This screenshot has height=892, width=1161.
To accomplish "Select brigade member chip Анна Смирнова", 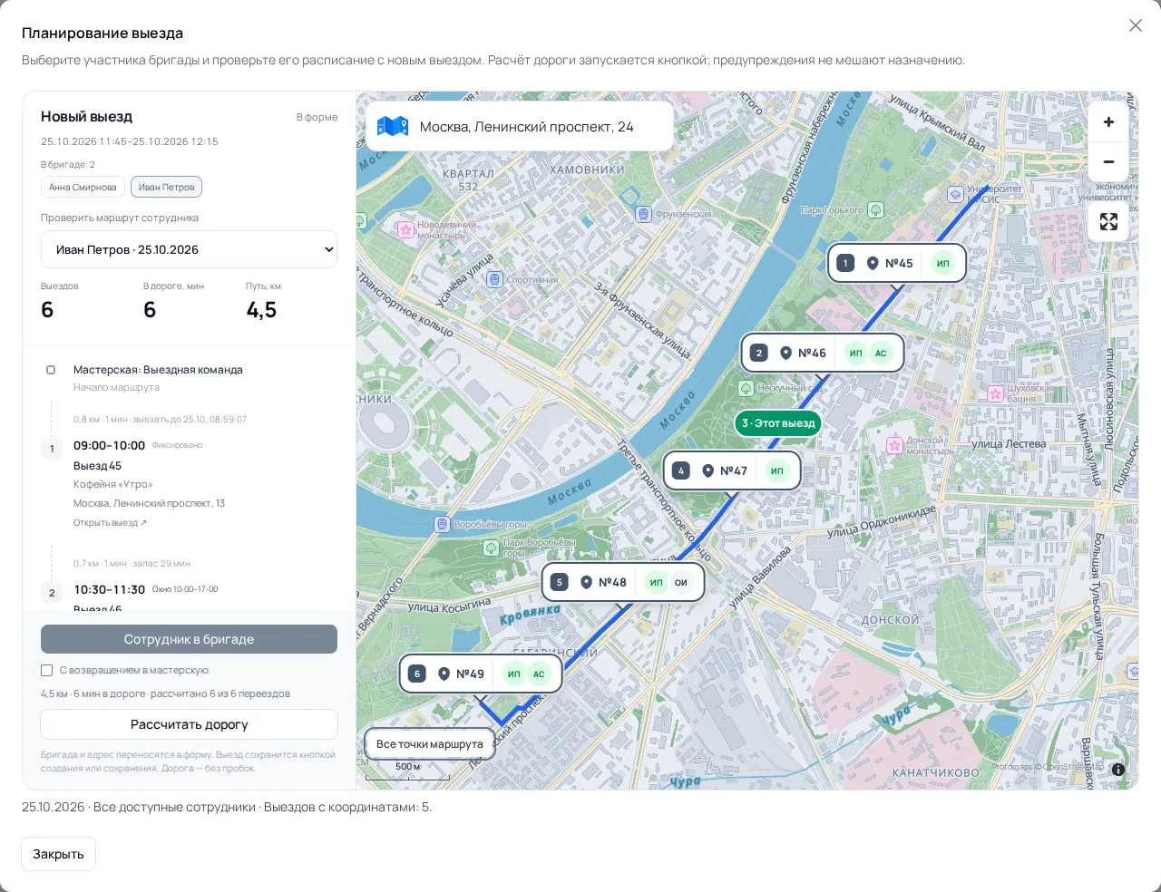I will pos(83,187).
